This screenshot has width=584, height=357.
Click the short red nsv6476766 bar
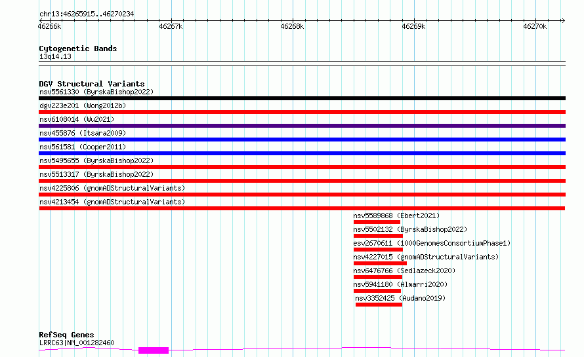click(378, 277)
